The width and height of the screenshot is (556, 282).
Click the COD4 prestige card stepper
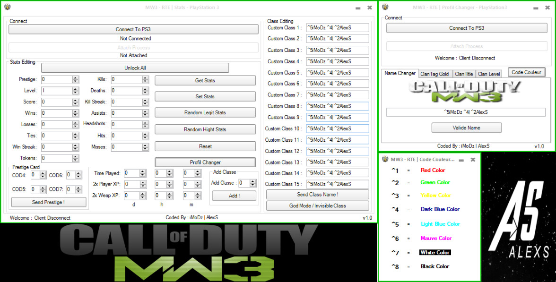point(43,175)
